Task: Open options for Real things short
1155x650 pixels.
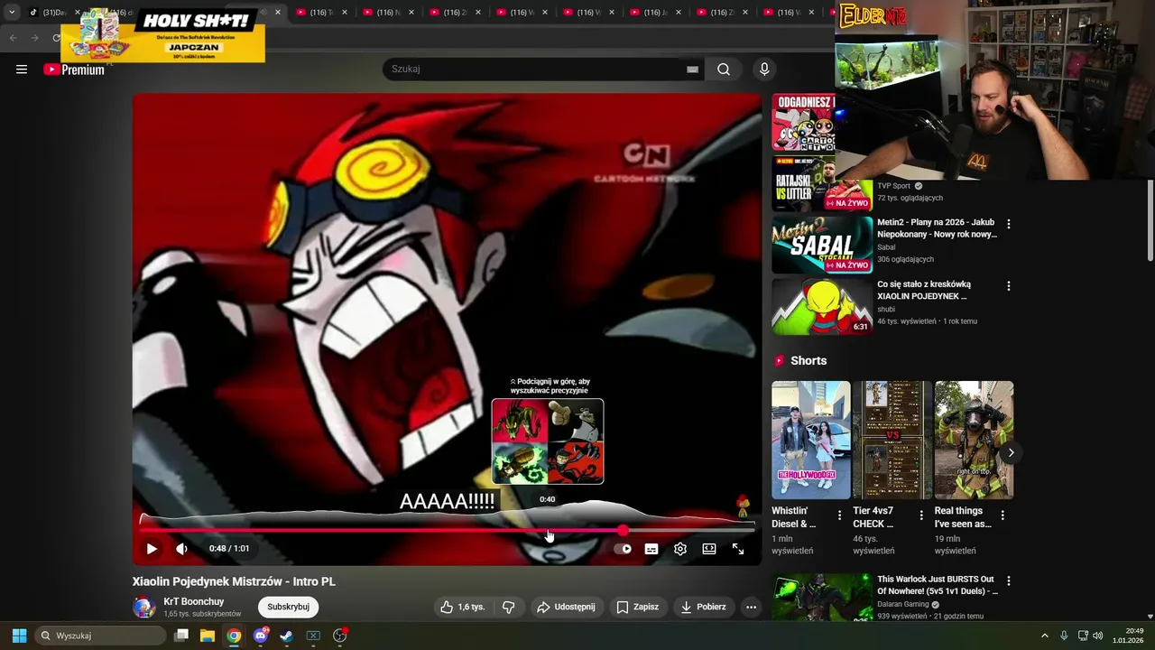Action: coord(1003,515)
